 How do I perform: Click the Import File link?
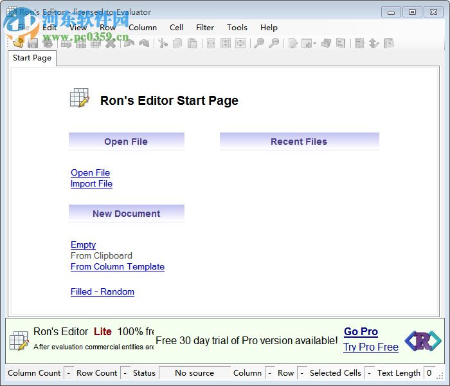click(91, 184)
